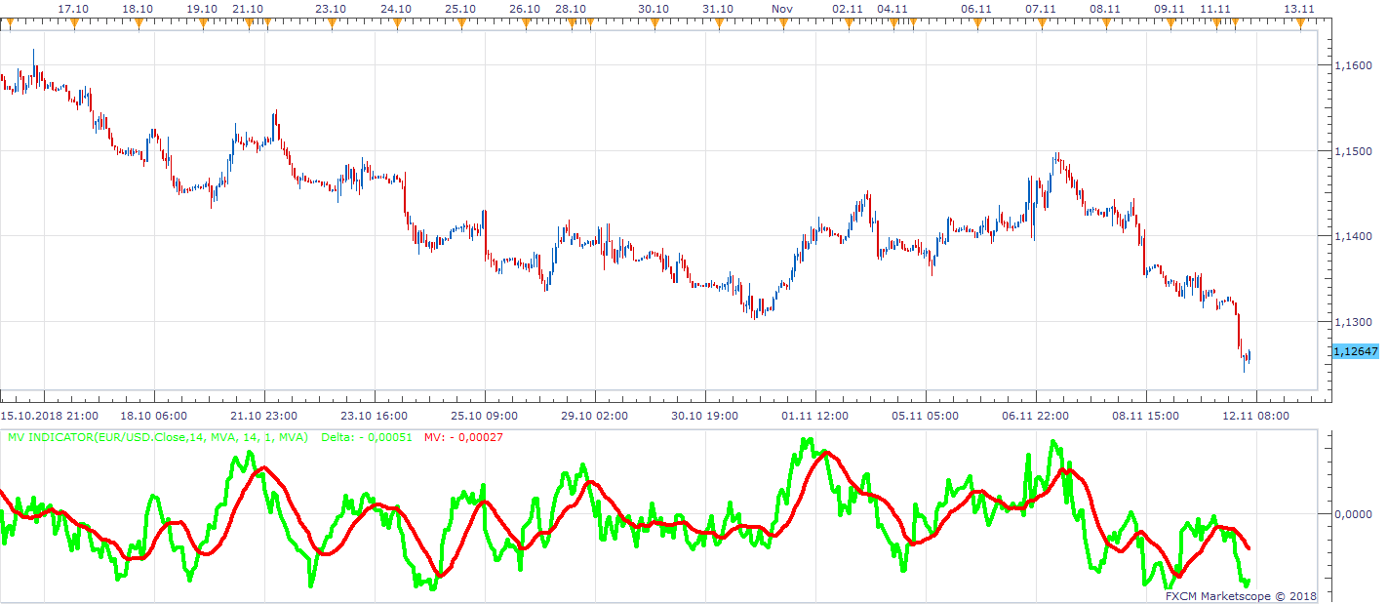This screenshot has width=1388, height=604.
Task: Click the 11.11 date label on top axis
Action: (x=1215, y=8)
